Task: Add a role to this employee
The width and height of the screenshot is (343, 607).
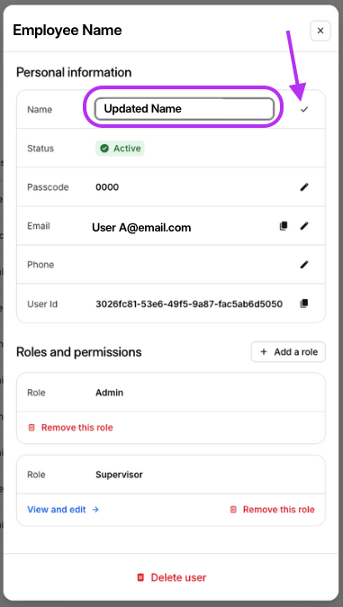Action: (288, 352)
